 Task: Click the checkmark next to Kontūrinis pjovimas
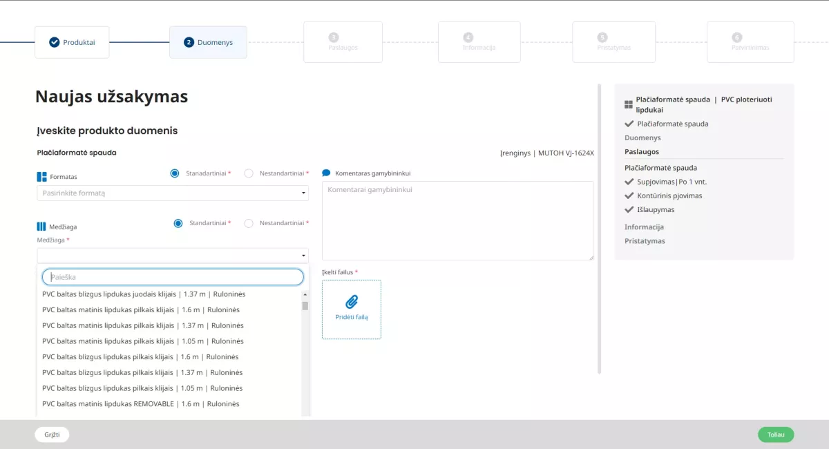click(629, 195)
